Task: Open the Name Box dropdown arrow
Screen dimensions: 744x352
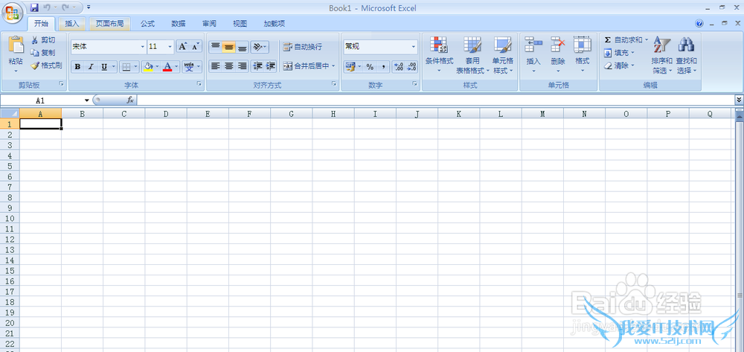Action: (x=87, y=100)
